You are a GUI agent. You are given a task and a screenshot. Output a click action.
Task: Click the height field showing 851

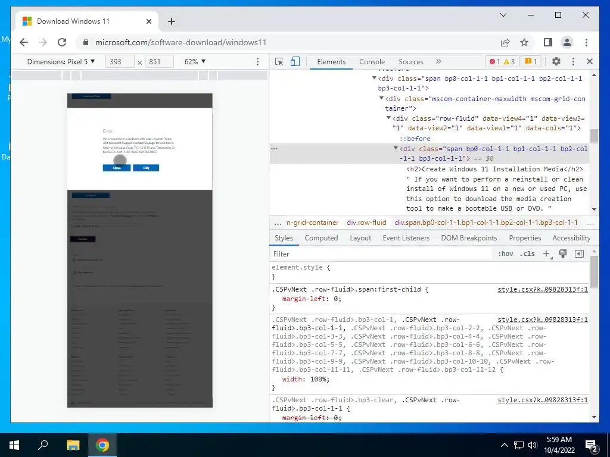158,61
